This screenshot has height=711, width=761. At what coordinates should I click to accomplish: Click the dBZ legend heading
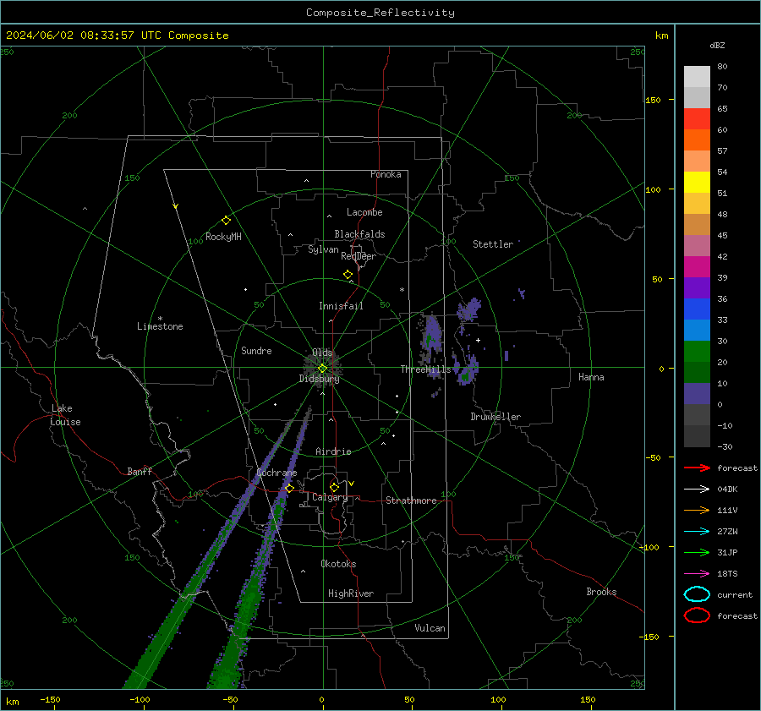(717, 45)
